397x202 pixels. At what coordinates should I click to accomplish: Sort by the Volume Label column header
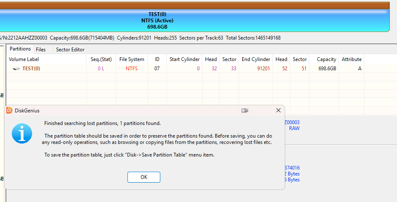[x=24, y=59]
